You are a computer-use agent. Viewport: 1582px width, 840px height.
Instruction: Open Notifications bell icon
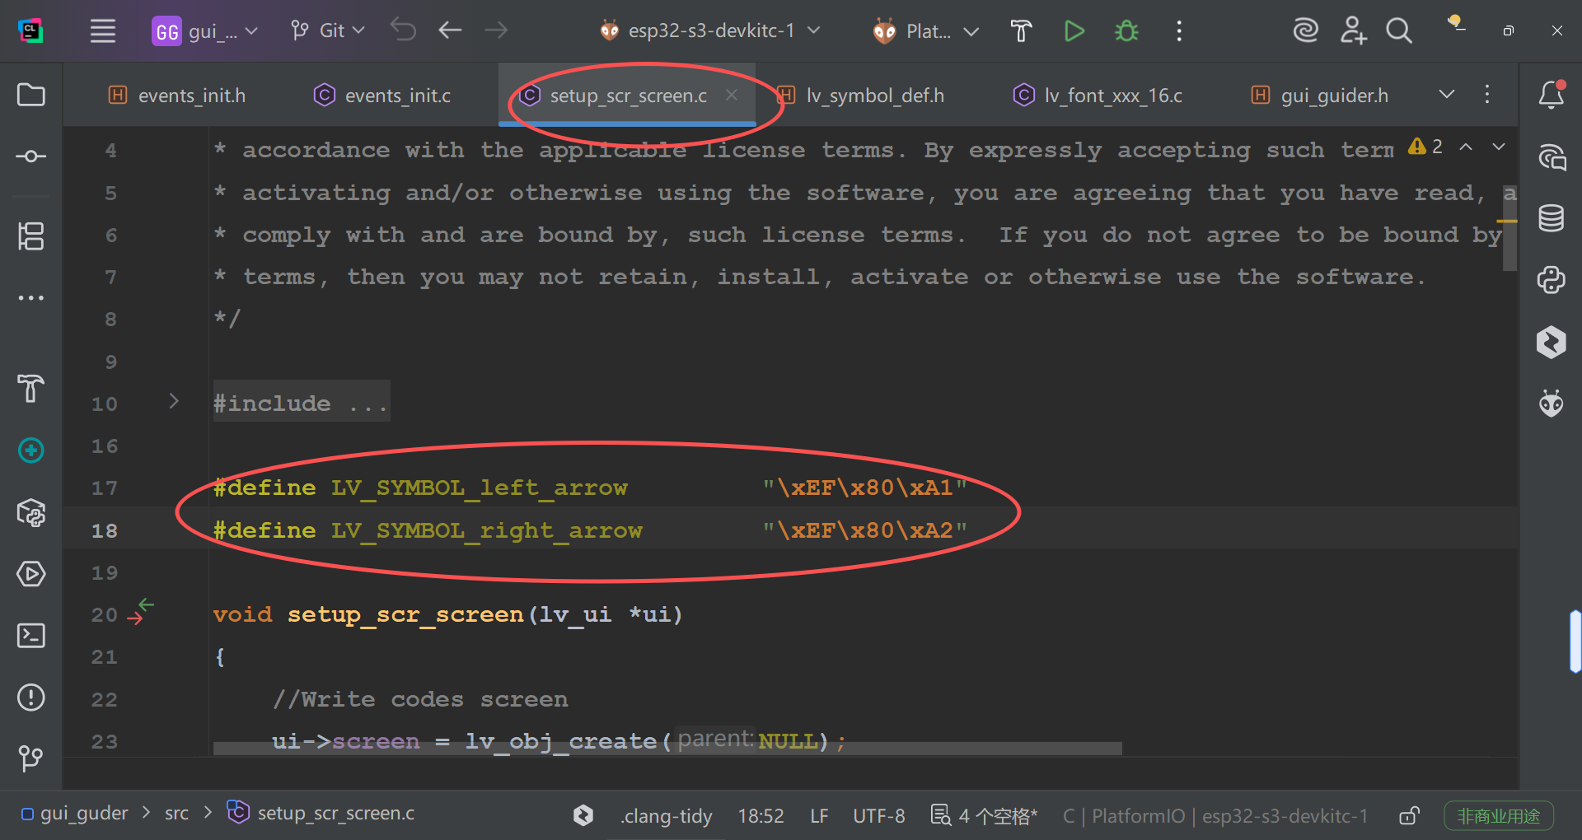click(1552, 94)
